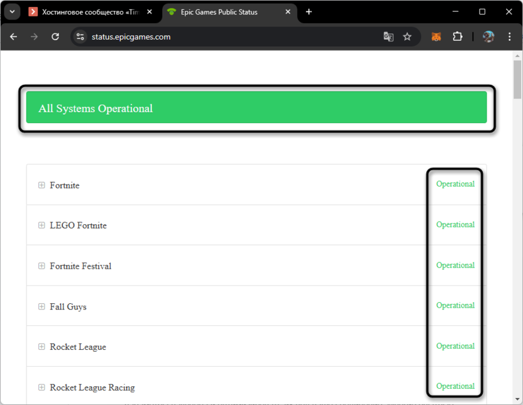Maximize the browser window
523x405 pixels.
pyautogui.click(x=482, y=12)
